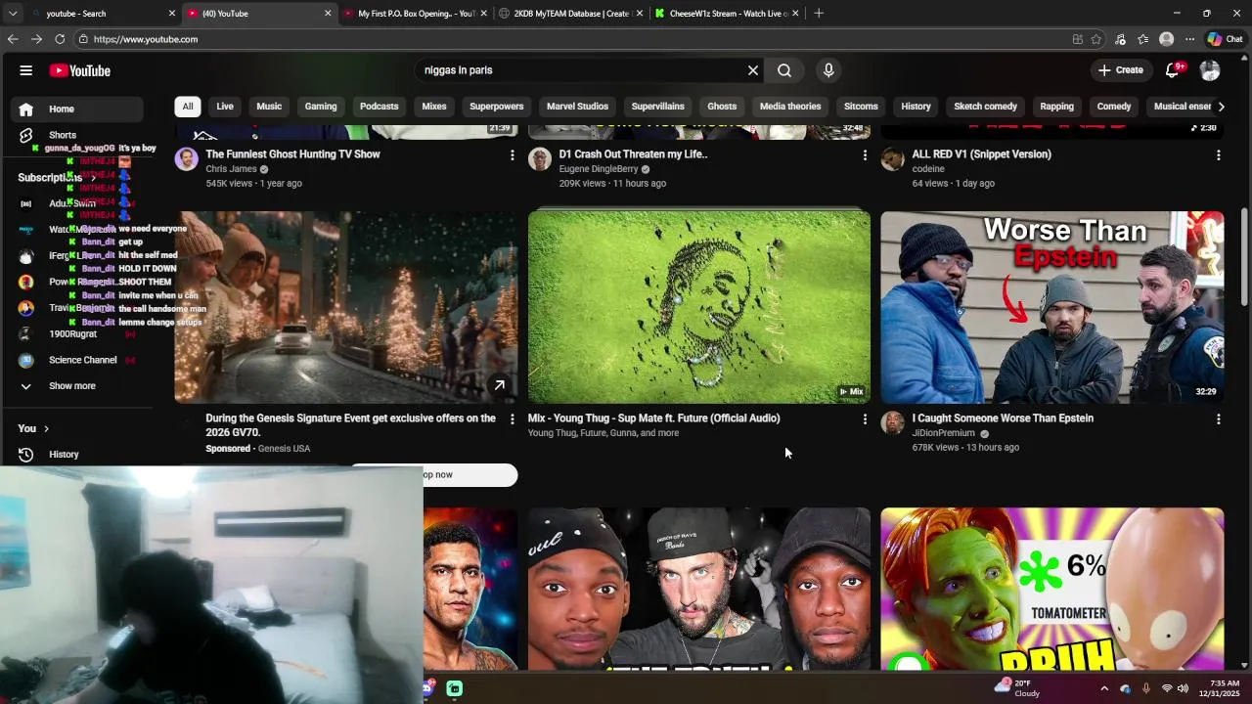
Task: Open the You section chevron
Action: [x=46, y=428]
